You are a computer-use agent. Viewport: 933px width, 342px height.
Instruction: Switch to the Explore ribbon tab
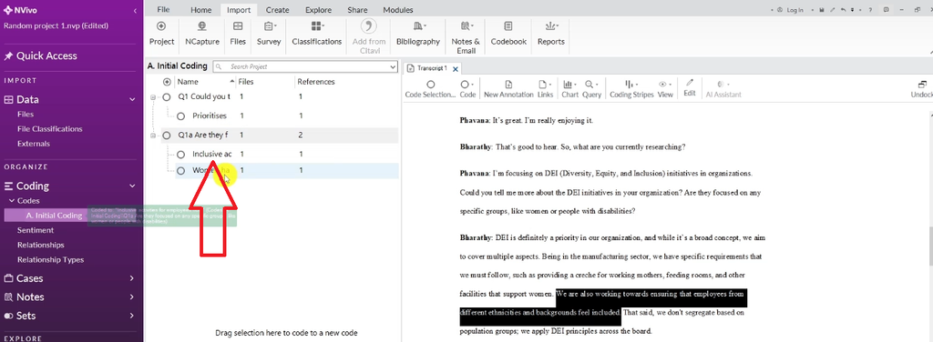click(x=318, y=10)
